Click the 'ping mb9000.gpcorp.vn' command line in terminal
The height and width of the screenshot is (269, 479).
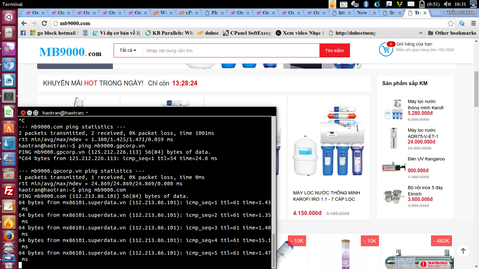[82, 146]
